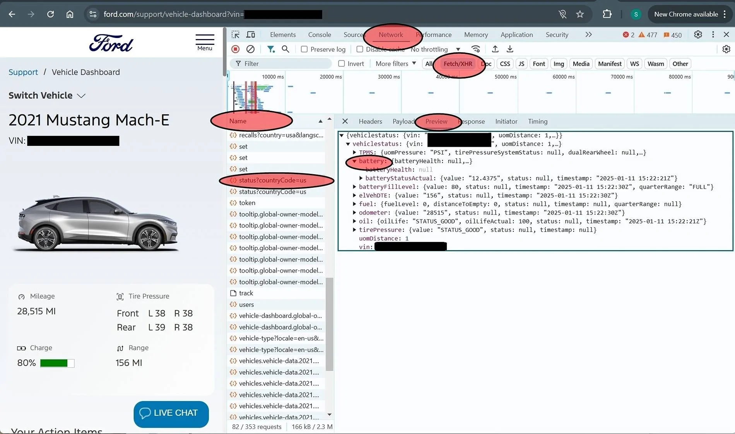Sort requests by Name column
This screenshot has height=434, width=735.
pyautogui.click(x=275, y=121)
